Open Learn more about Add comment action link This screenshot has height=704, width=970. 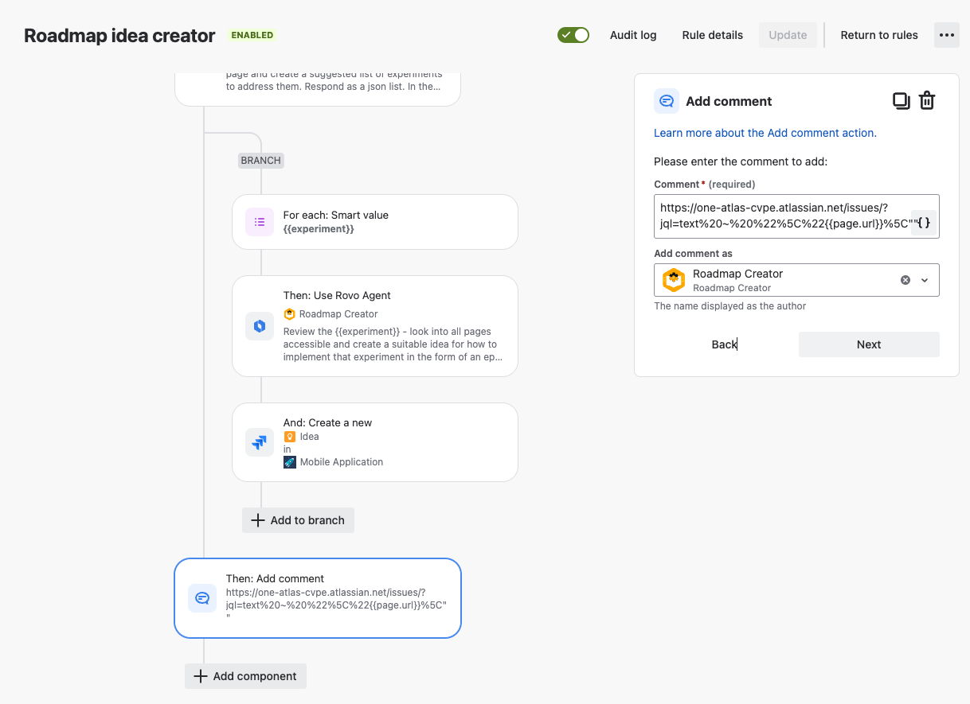[765, 133]
